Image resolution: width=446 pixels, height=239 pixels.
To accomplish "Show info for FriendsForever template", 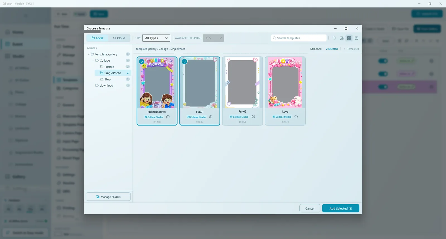I will point(168,117).
